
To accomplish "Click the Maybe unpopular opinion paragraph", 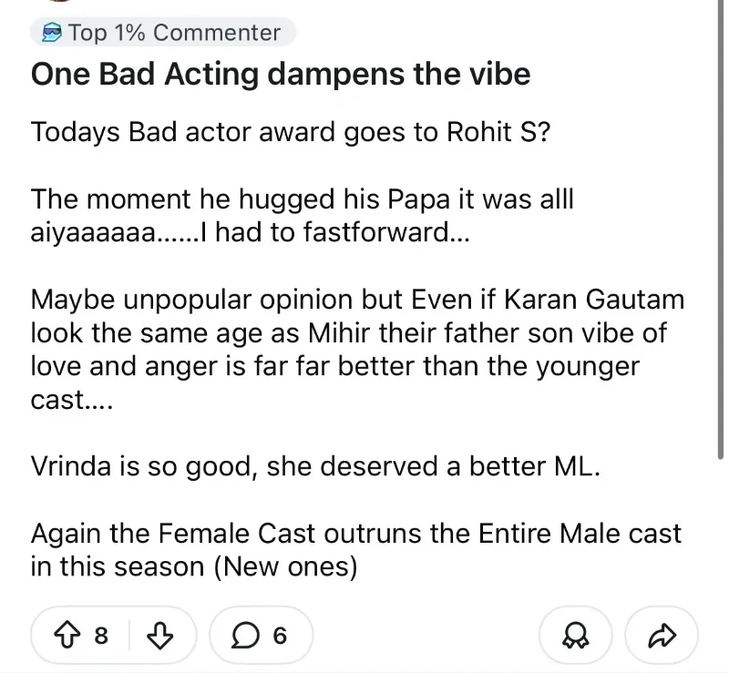I will (355, 350).
